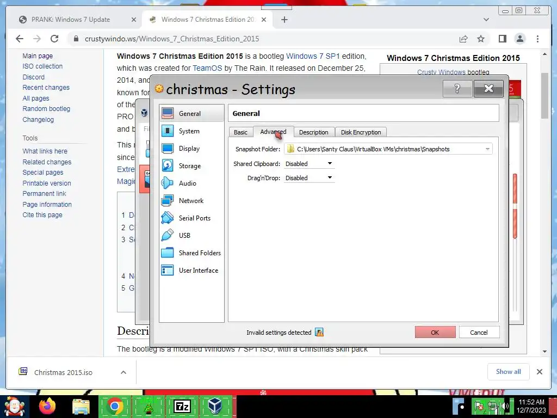The height and width of the screenshot is (418, 557).
Task: Select Windows 7 Christmas Edition browser tab
Action: [207, 20]
